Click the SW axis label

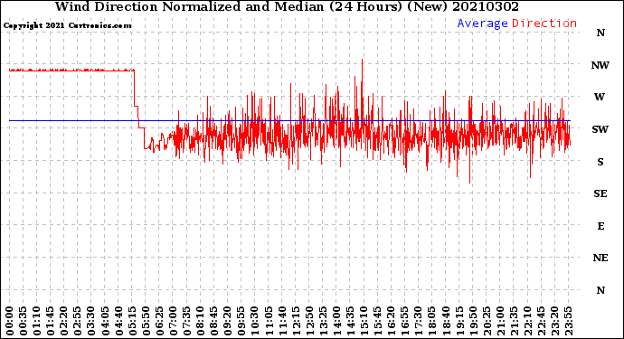click(600, 129)
